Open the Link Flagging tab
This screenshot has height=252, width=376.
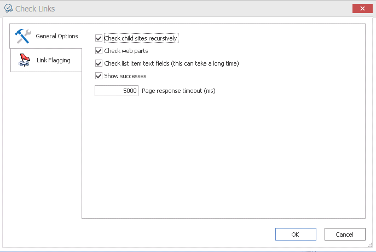(x=53, y=60)
